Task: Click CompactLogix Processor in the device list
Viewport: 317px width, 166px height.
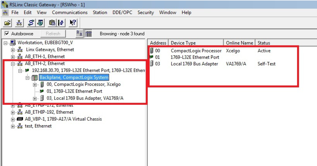Action: coord(196,50)
